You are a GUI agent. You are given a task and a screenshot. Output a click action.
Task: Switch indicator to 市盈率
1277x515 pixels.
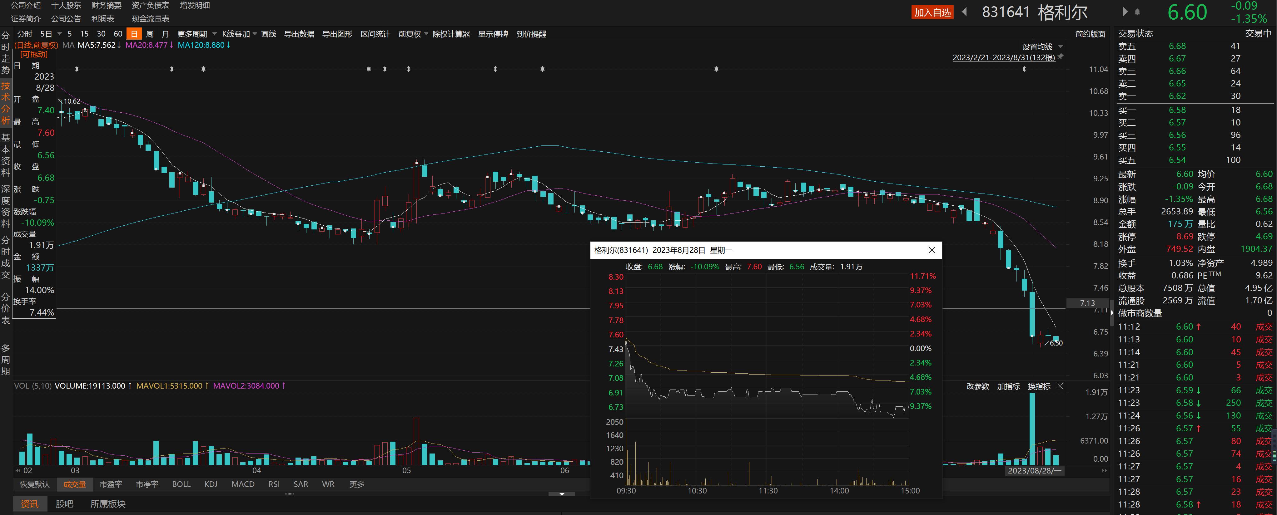point(111,484)
